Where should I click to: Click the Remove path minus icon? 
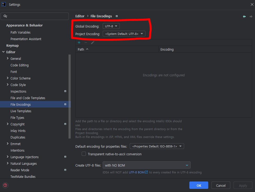click(x=86, y=42)
